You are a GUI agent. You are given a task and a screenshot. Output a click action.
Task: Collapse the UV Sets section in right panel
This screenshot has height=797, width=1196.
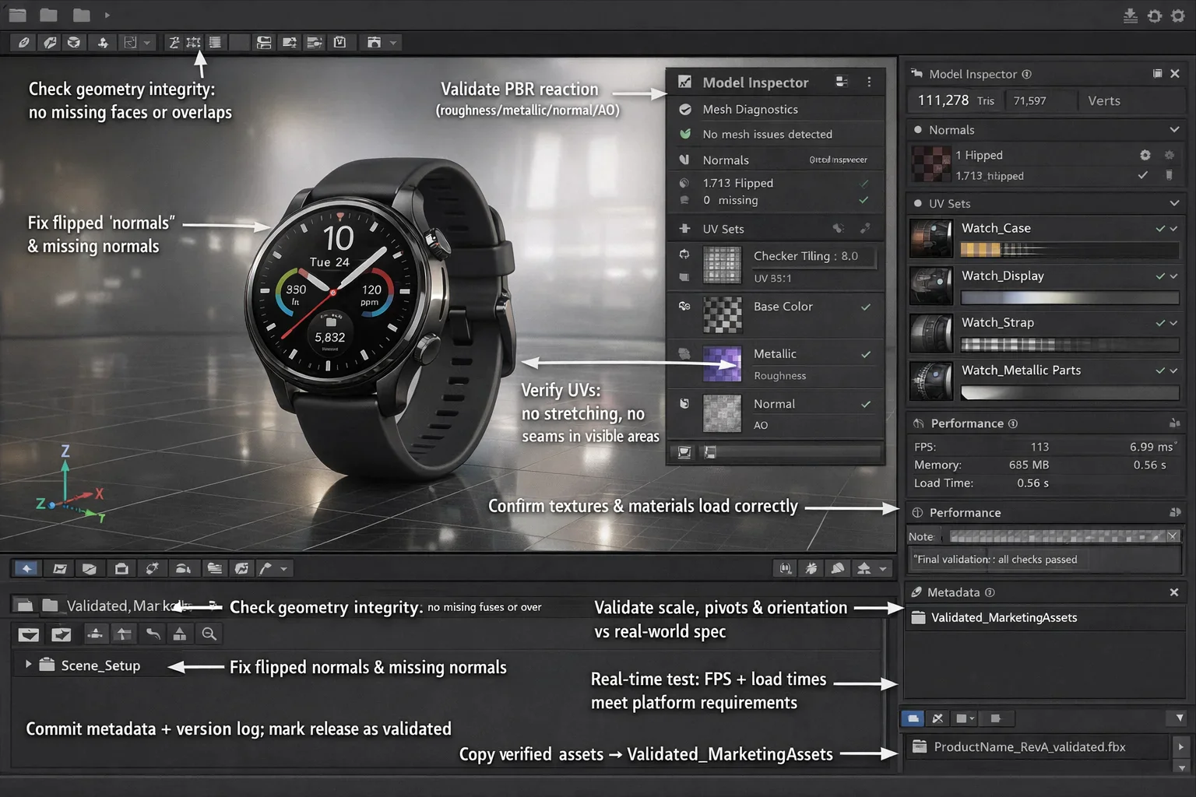click(1174, 203)
